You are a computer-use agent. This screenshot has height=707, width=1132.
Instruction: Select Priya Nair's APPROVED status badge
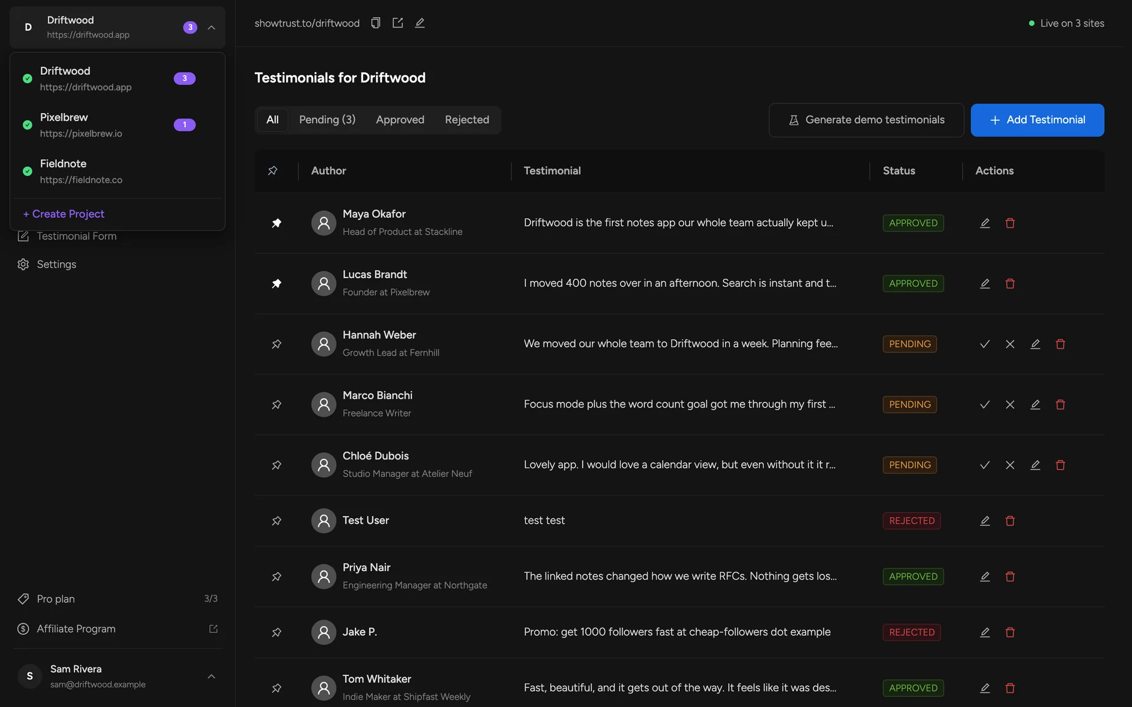[x=913, y=577]
